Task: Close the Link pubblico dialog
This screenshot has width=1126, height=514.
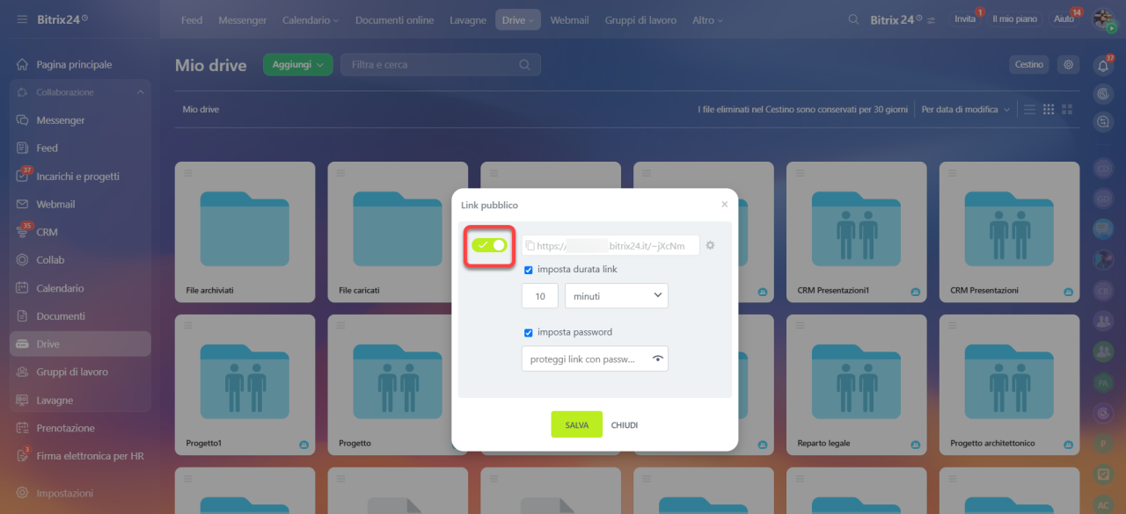Action: 725,205
